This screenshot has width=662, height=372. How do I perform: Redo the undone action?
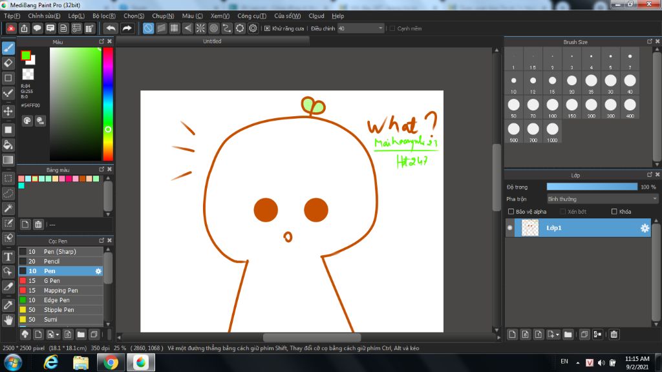pyautogui.click(x=127, y=28)
